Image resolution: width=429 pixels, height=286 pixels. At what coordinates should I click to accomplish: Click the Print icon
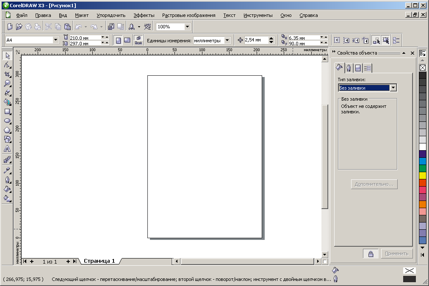38,27
